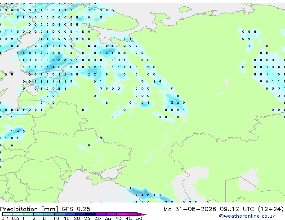This screenshot has height=220, width=285.
Task: Pick the 15–20 mm legend color box
Action: (70, 214)
